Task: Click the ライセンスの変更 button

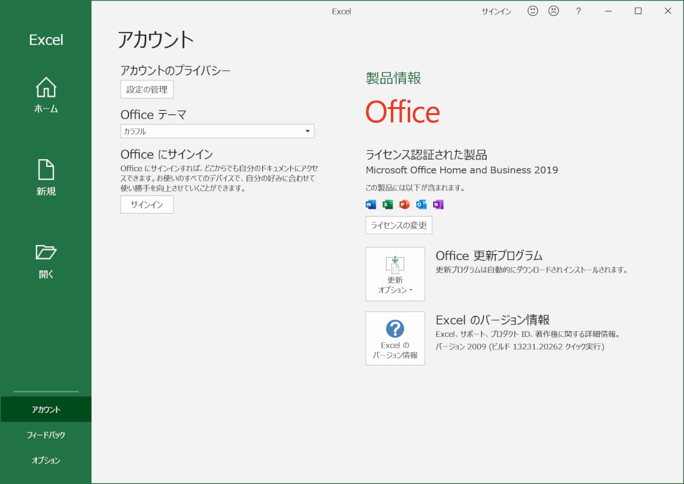Action: click(399, 225)
